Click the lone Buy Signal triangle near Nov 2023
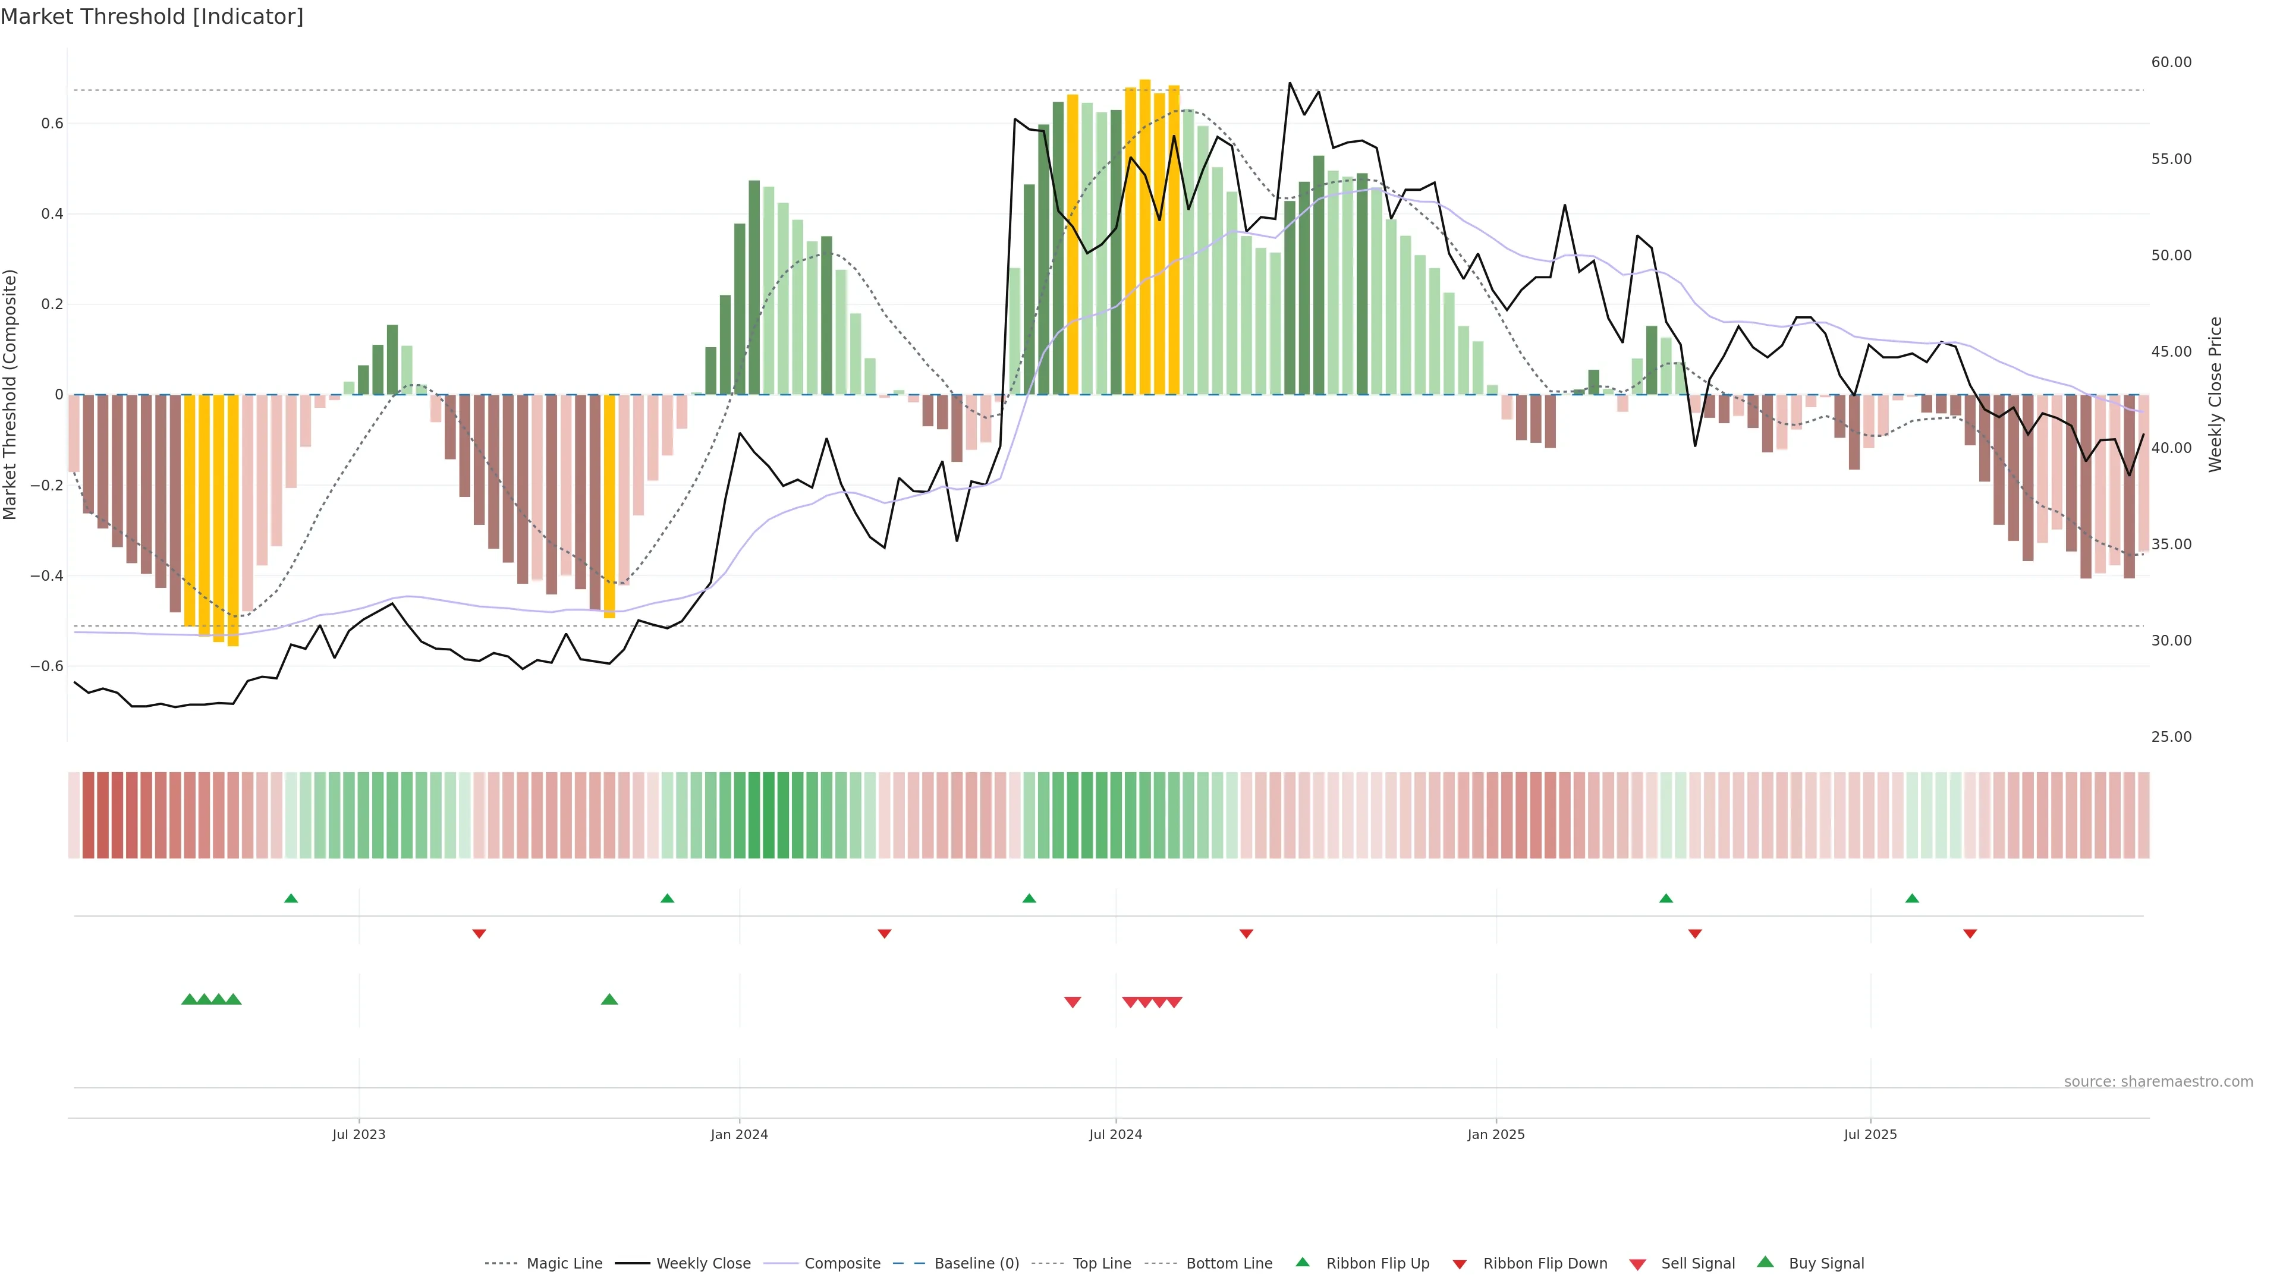 click(609, 999)
